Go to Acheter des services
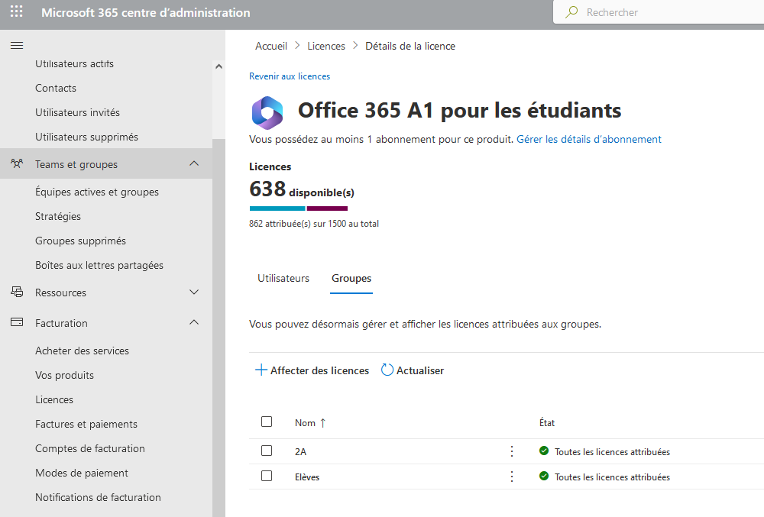The width and height of the screenshot is (764, 517). coord(82,351)
